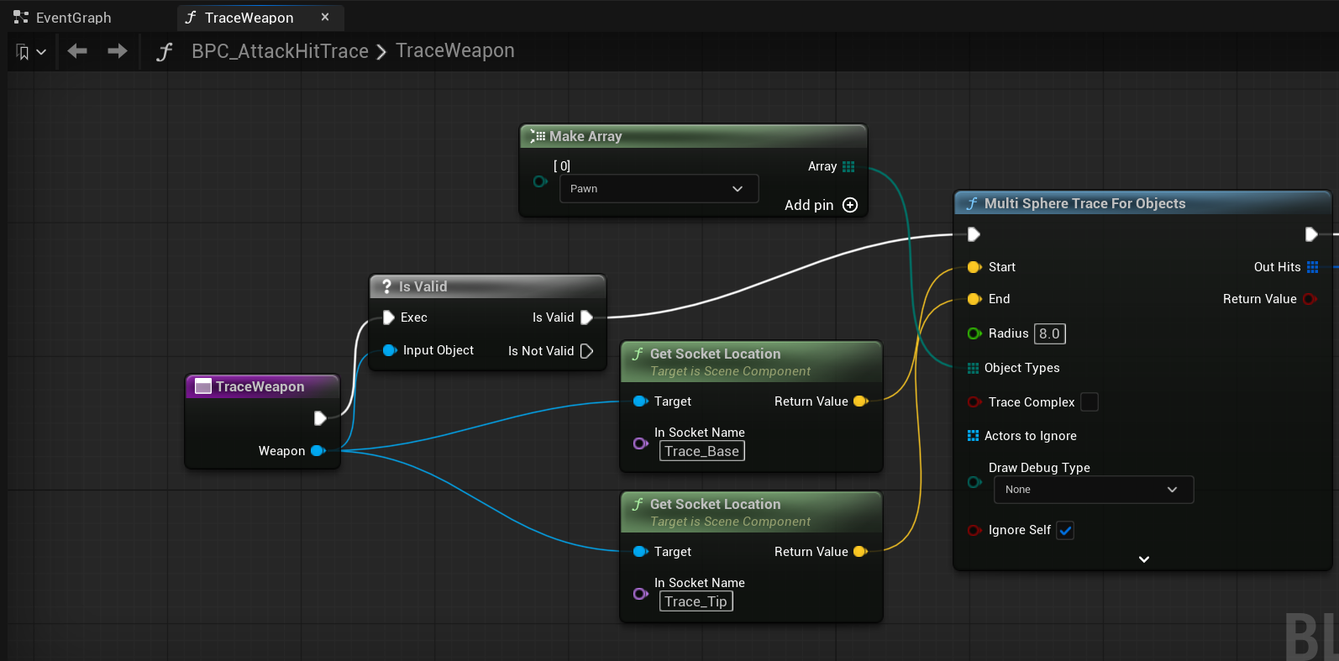
Task: Close the TraceWeapon tab
Action: point(325,17)
